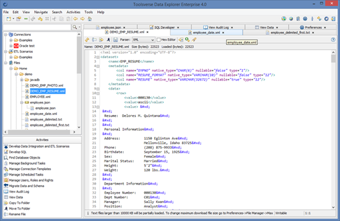Collapse the dataset element fold marker on line 2
Image resolution: width=340 pixels, height=221 pixels.
98,58
